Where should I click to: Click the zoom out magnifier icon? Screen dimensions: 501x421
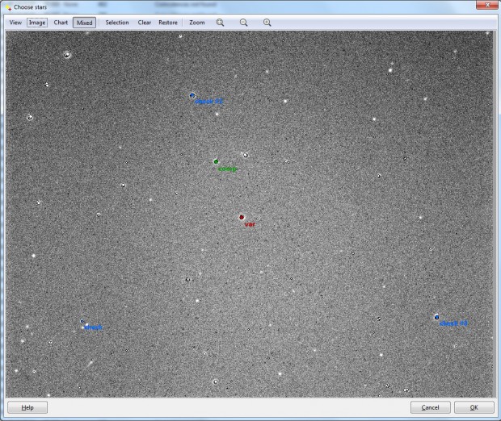[x=243, y=23]
